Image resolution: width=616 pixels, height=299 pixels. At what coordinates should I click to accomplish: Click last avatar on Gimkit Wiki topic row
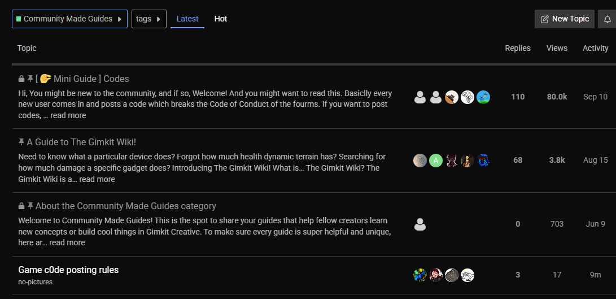tap(483, 161)
